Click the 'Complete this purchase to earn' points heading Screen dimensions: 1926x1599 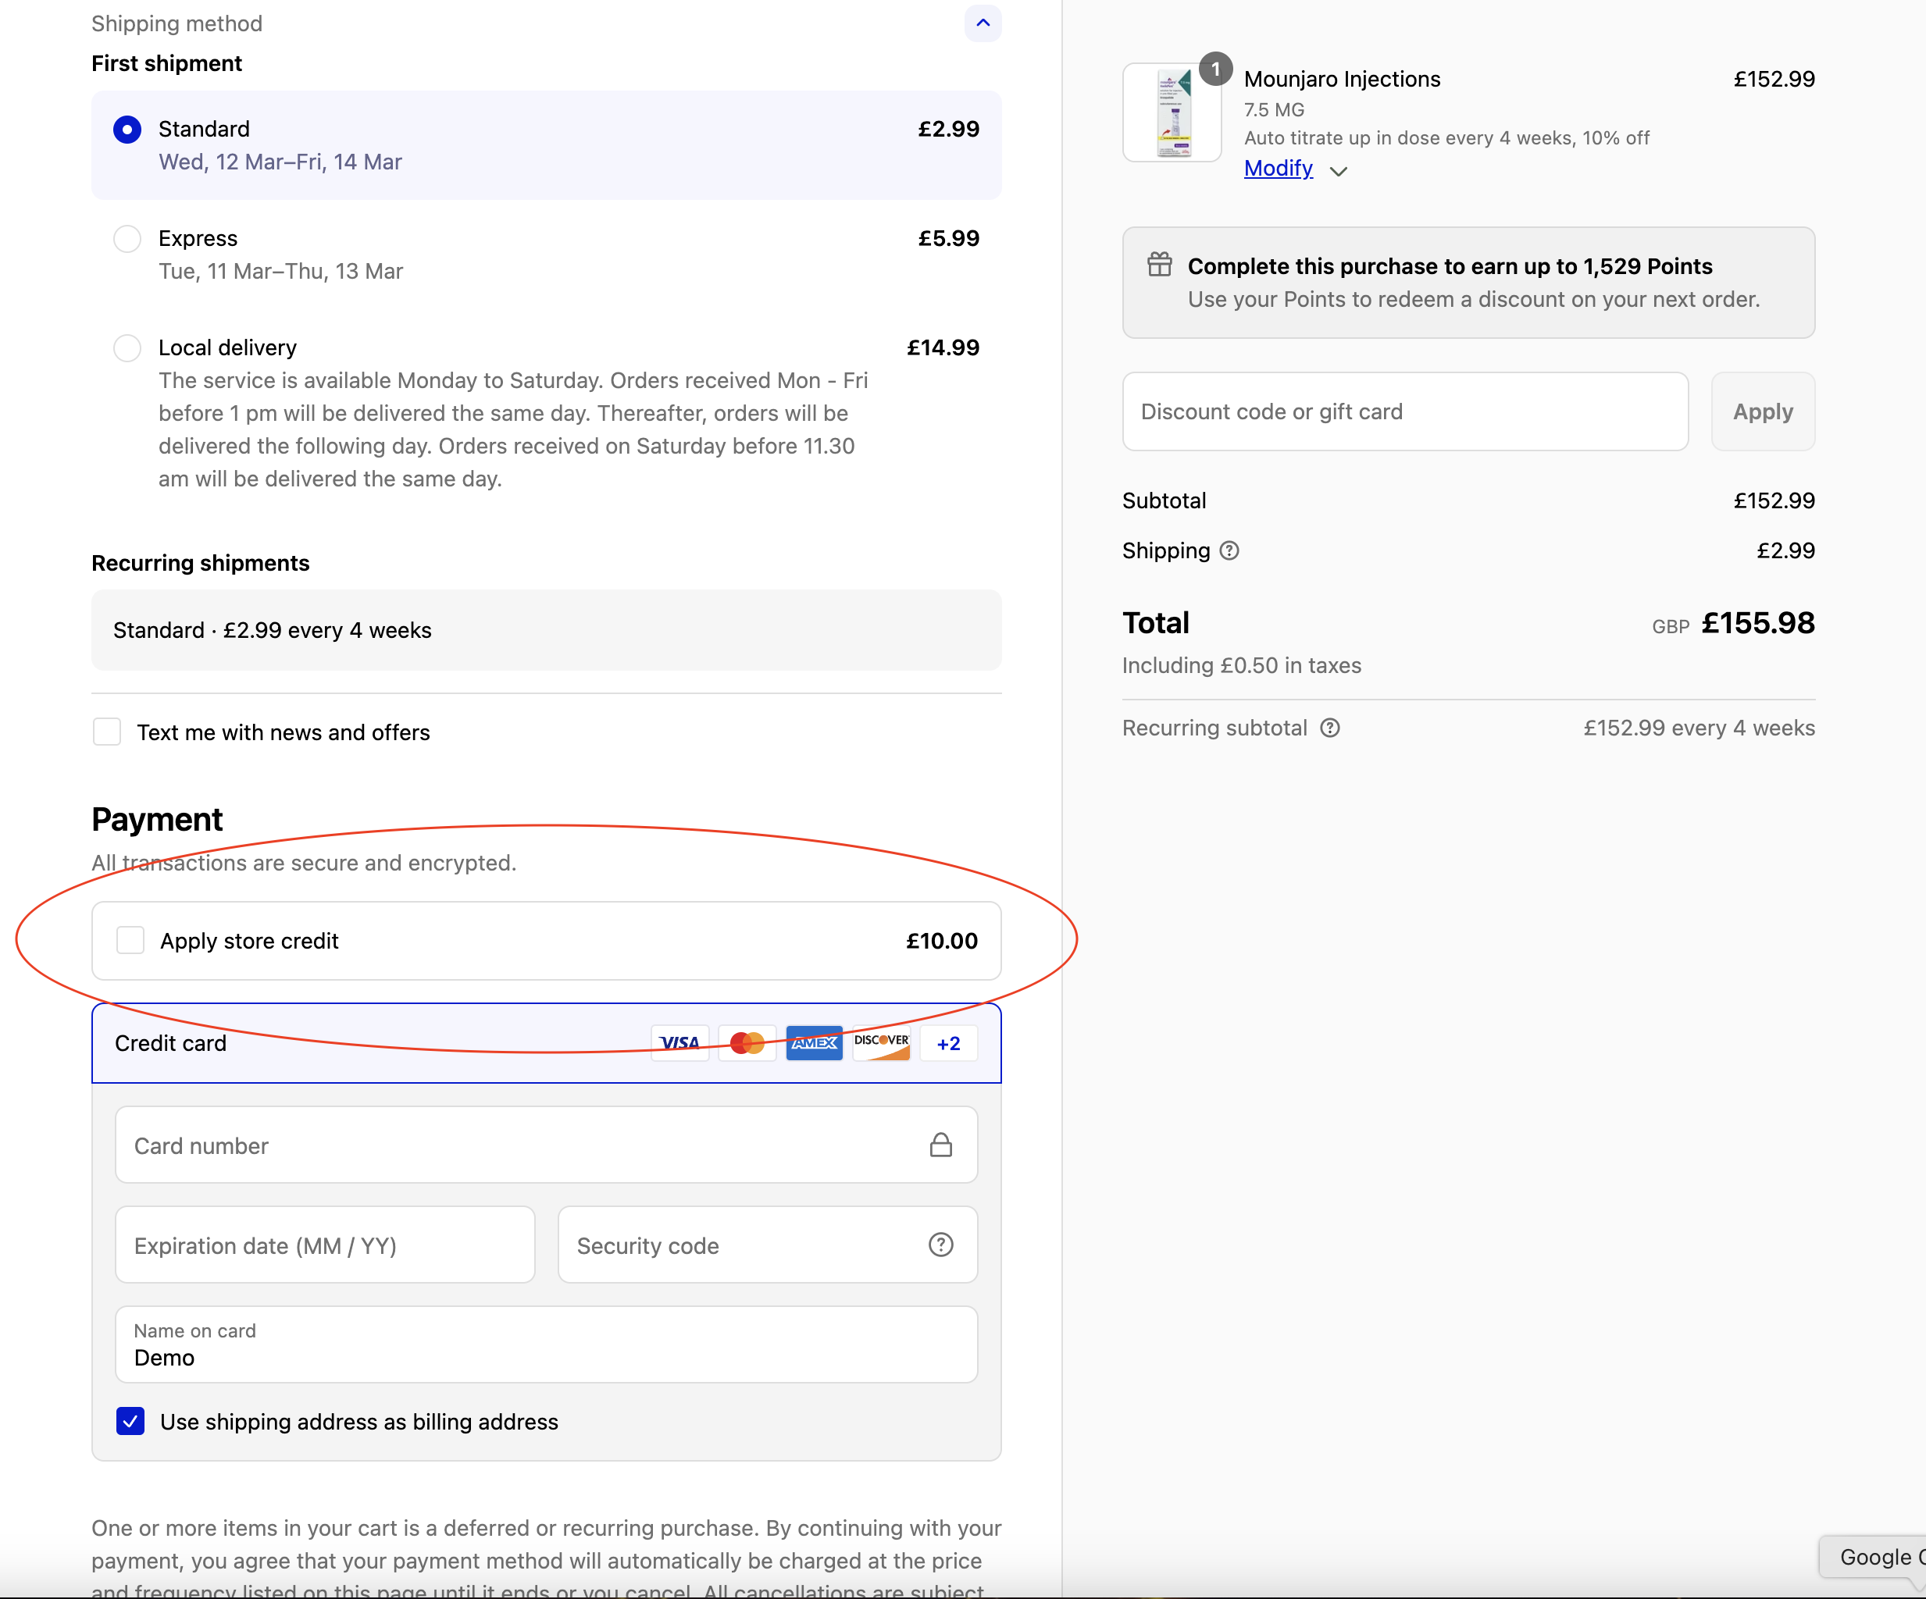pos(1450,266)
